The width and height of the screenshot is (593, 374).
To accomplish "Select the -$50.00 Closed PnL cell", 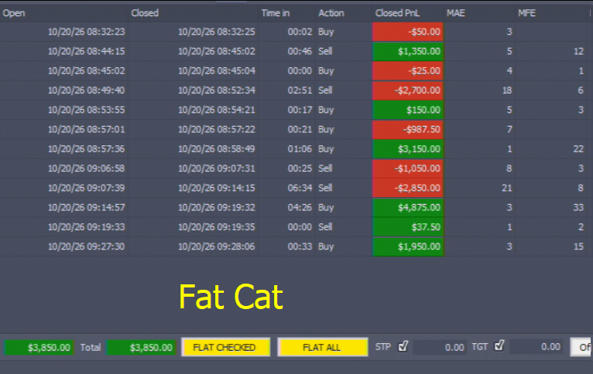I will pos(408,32).
